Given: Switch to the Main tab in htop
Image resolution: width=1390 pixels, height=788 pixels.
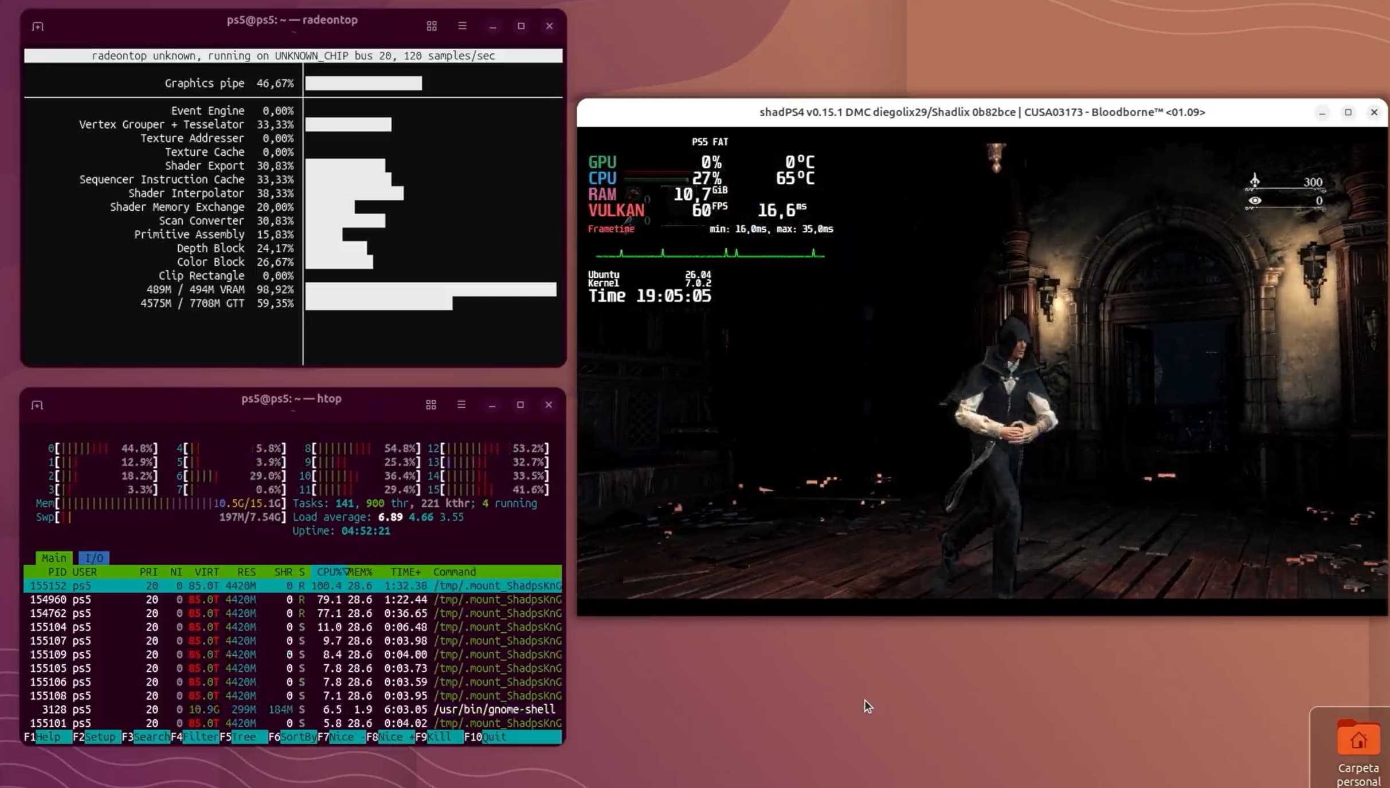Looking at the screenshot, I should 54,558.
